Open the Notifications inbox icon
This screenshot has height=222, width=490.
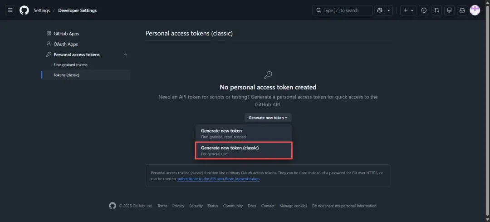pyautogui.click(x=462, y=10)
